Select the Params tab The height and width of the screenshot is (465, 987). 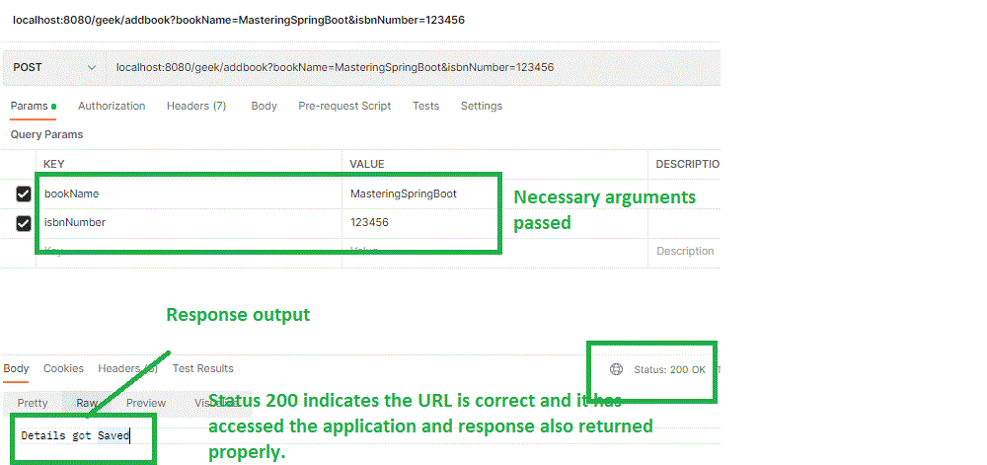click(29, 106)
